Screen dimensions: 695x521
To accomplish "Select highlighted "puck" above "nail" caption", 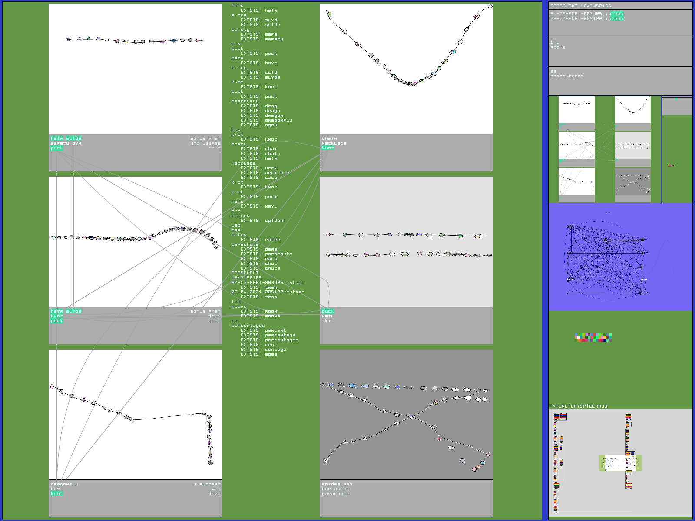I will tap(328, 311).
